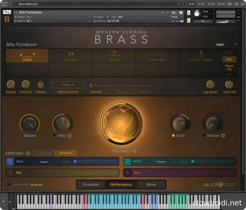Open the Switcher settings gear
The height and width of the screenshot is (210, 246).
pyautogui.click(x=28, y=153)
